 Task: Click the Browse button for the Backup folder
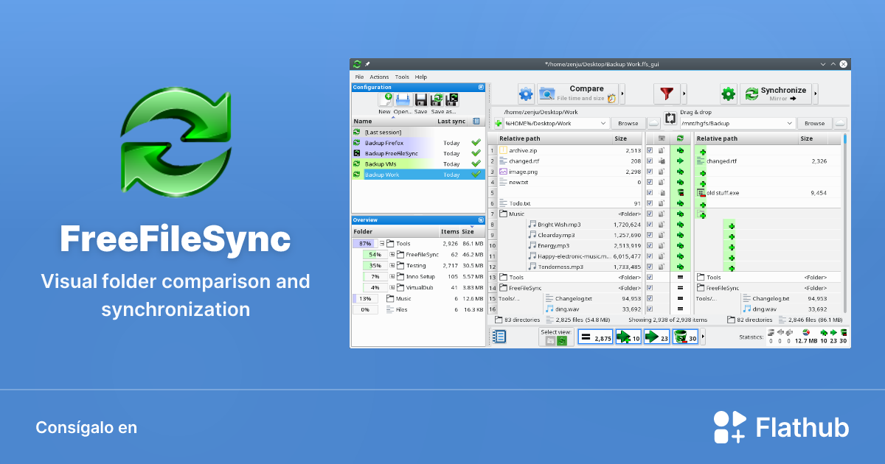point(814,123)
